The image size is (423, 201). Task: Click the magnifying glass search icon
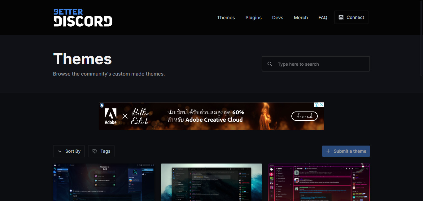pos(270,64)
